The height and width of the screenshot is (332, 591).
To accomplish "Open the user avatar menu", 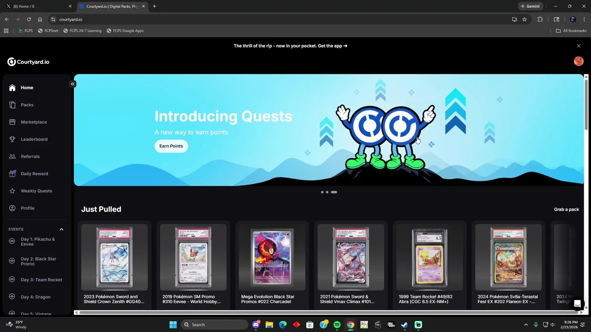I will (579, 61).
